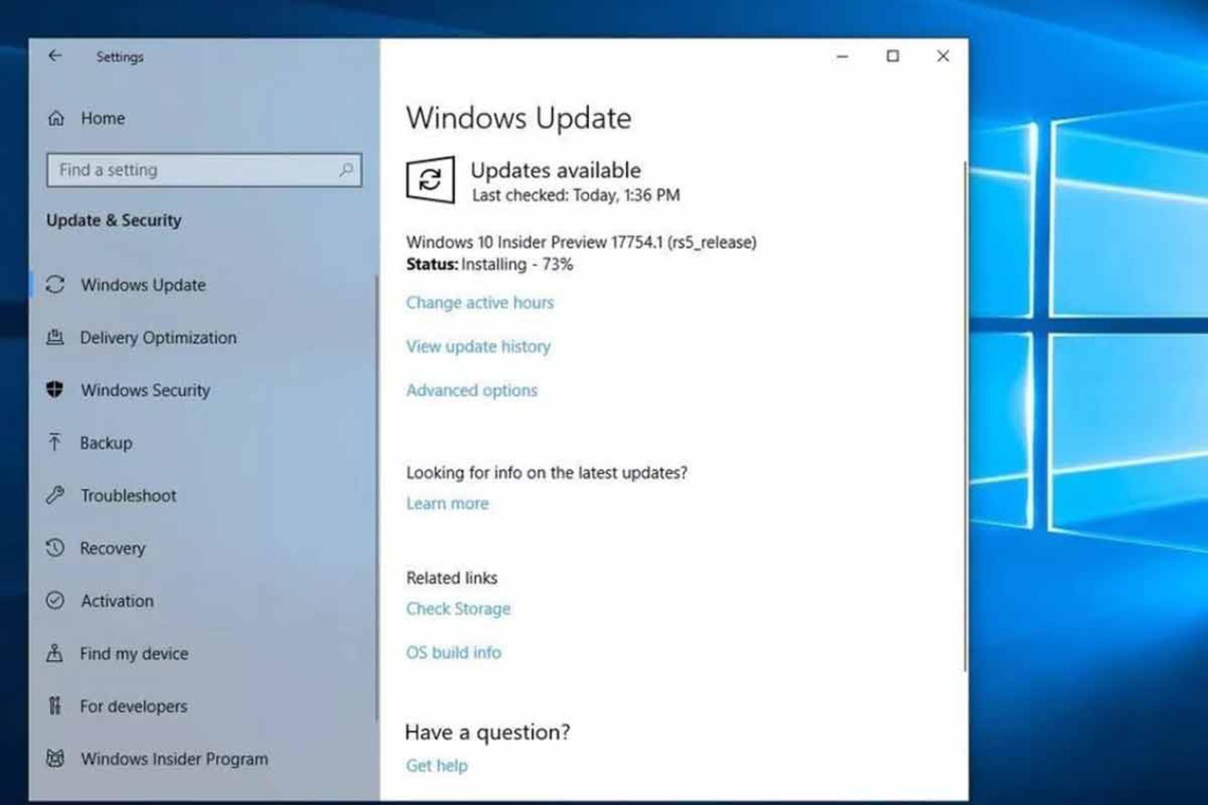Image resolution: width=1208 pixels, height=805 pixels.
Task: Click the large update refresh icon
Action: pos(430,180)
